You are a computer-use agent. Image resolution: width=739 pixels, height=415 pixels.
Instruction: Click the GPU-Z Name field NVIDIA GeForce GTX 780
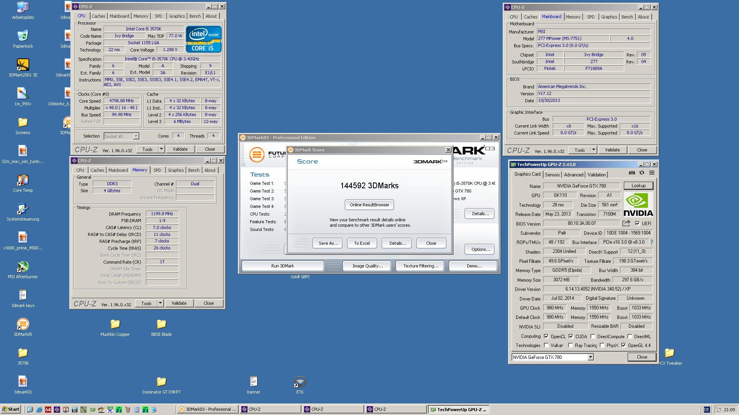coord(581,186)
